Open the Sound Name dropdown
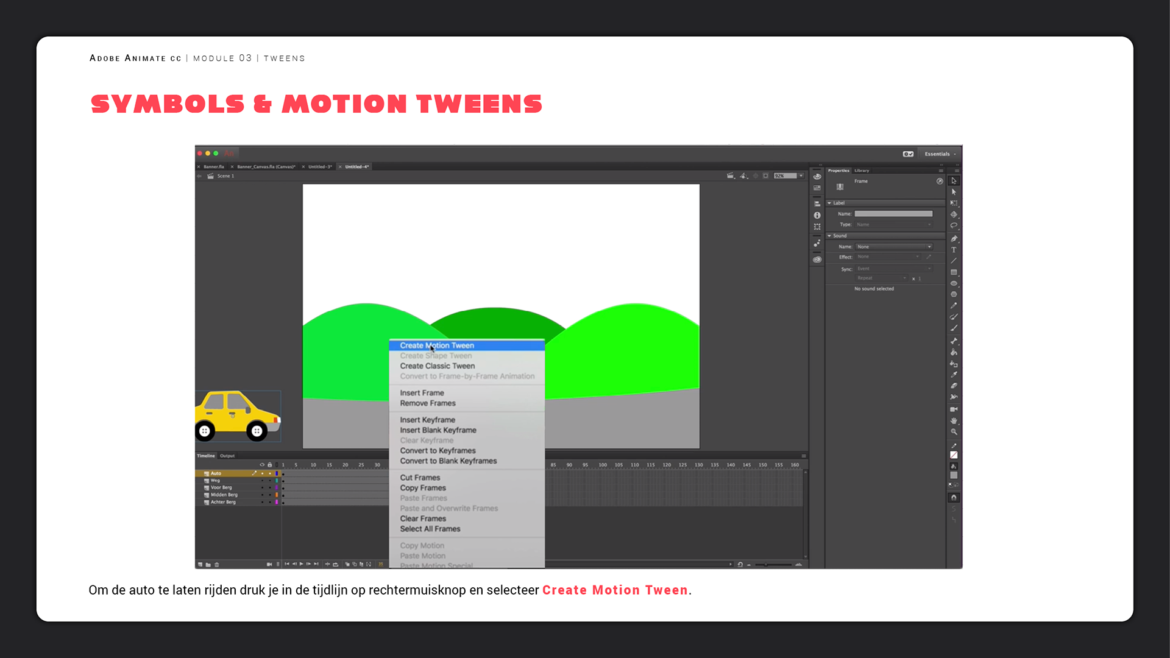This screenshot has height=658, width=1170. 894,247
